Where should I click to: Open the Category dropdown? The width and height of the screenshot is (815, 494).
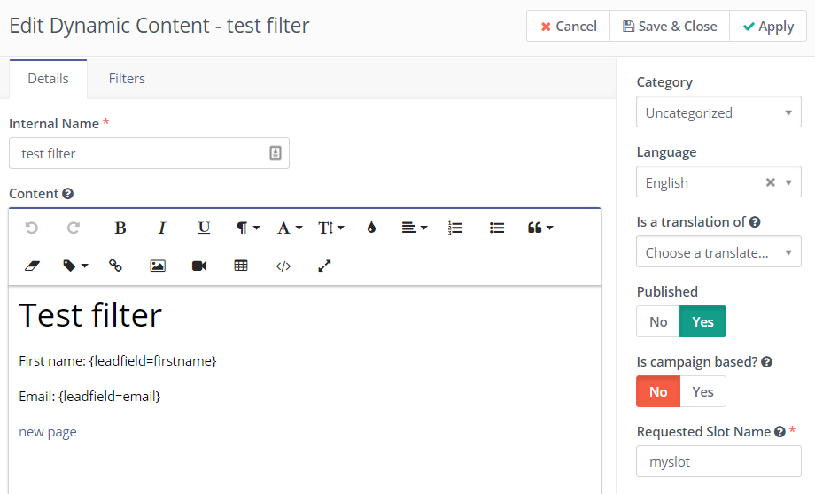[718, 112]
